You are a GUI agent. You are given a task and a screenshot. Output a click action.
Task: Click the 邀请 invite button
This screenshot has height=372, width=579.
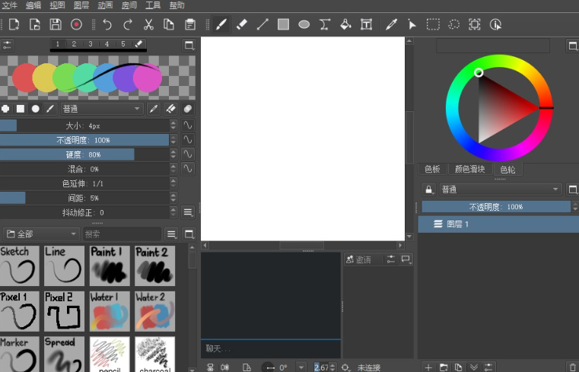coord(364,259)
